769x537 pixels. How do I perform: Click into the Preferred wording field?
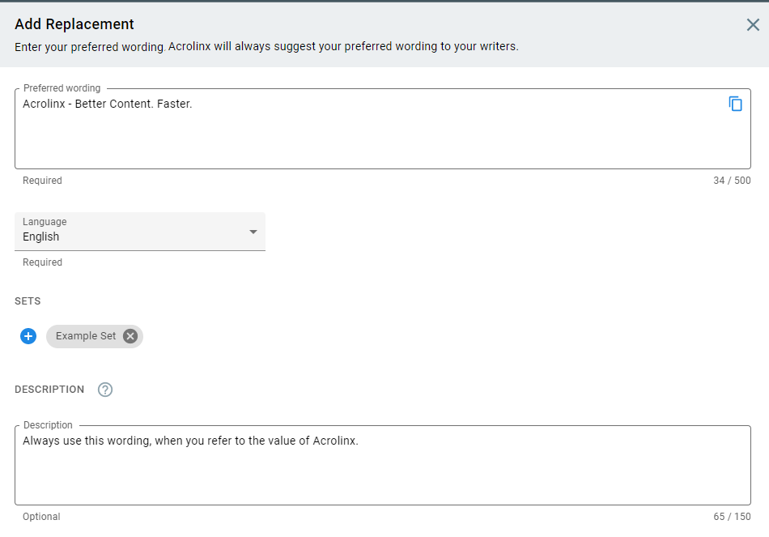[383, 129]
